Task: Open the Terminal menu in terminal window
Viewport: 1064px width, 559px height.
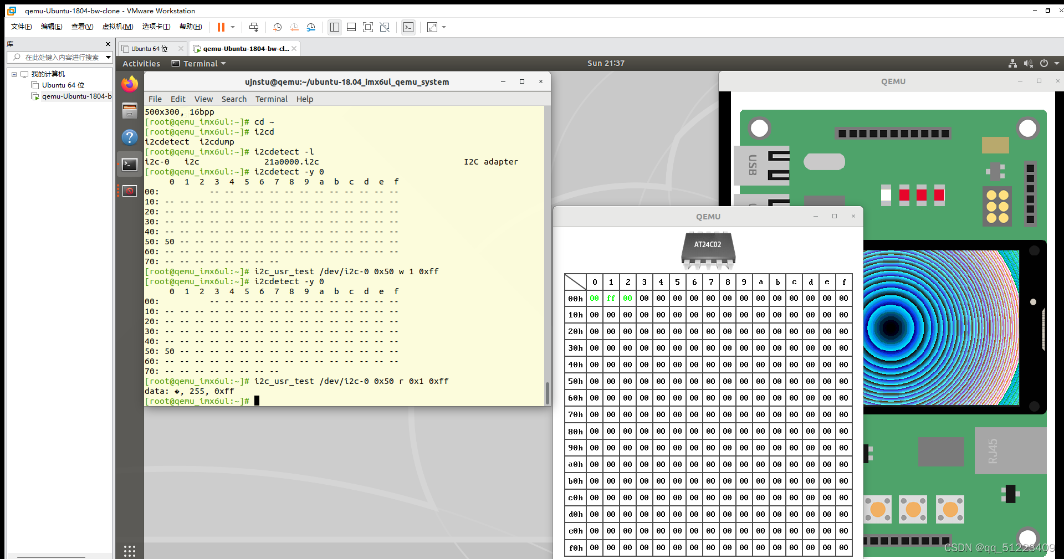Action: tap(272, 99)
